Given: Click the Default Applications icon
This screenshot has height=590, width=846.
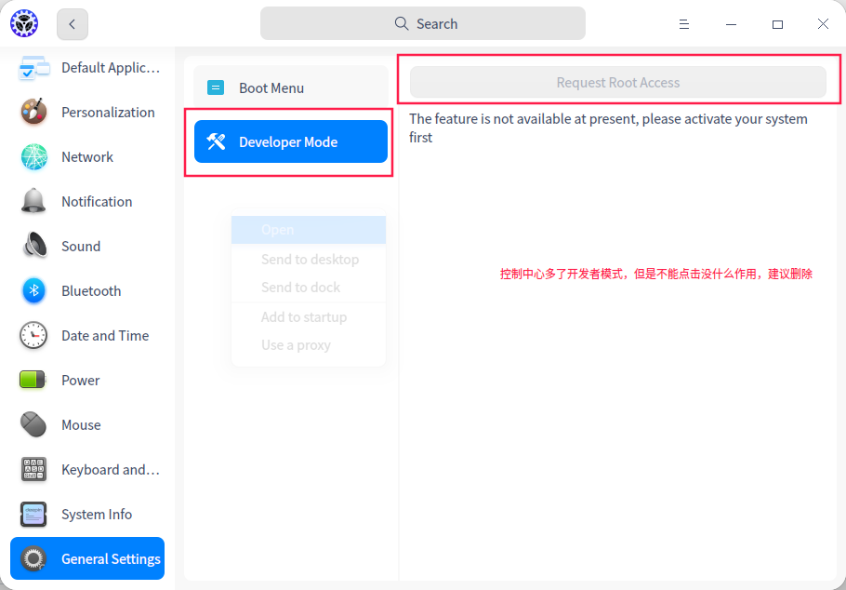Looking at the screenshot, I should coord(34,68).
